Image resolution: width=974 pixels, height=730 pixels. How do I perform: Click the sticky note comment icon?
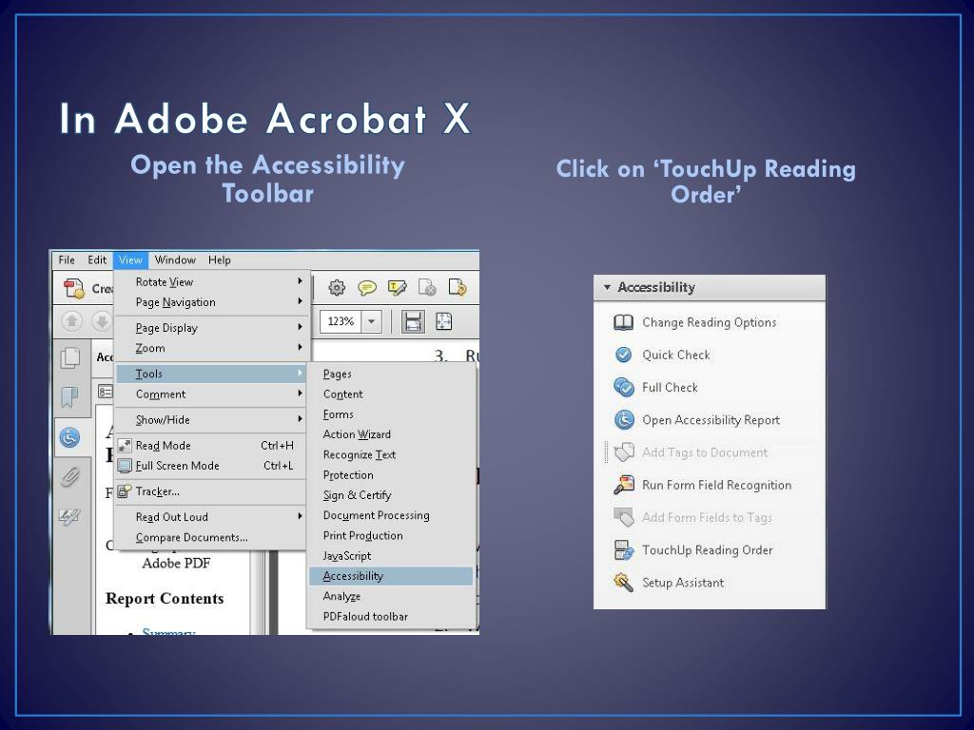click(367, 287)
